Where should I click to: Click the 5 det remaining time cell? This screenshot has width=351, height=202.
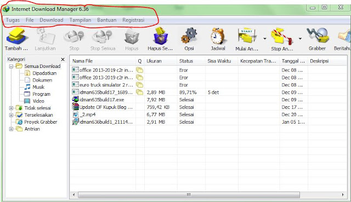[x=213, y=93]
